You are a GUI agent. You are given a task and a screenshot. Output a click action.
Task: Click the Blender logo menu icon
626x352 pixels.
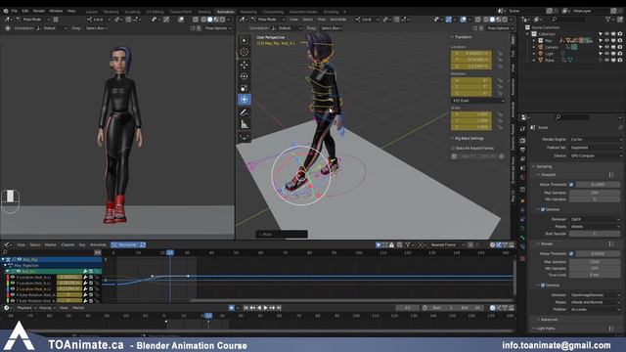pos(6,11)
